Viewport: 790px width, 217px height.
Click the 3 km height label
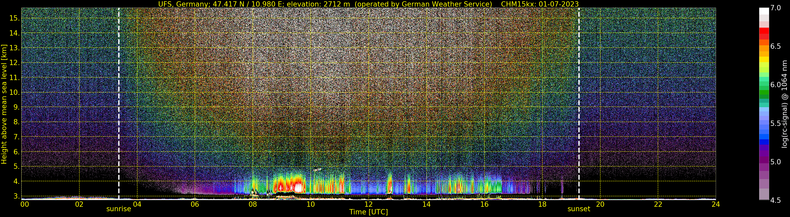coord(16,196)
